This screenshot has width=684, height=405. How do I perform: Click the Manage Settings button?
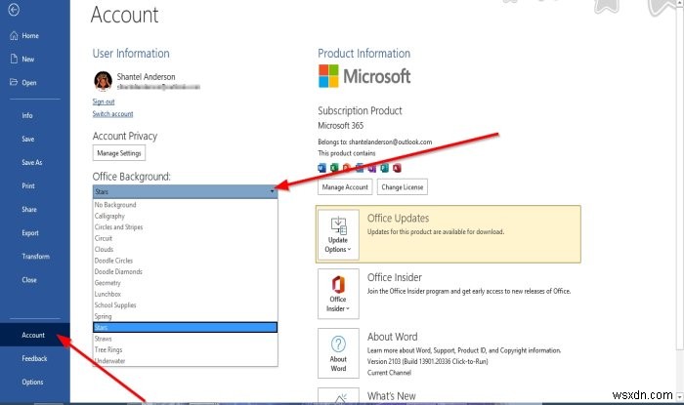pos(119,153)
